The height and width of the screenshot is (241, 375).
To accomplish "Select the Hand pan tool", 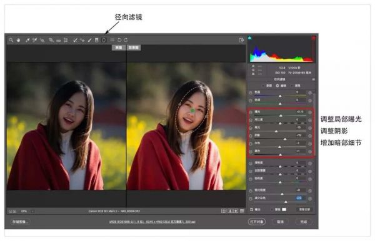I will [18, 40].
